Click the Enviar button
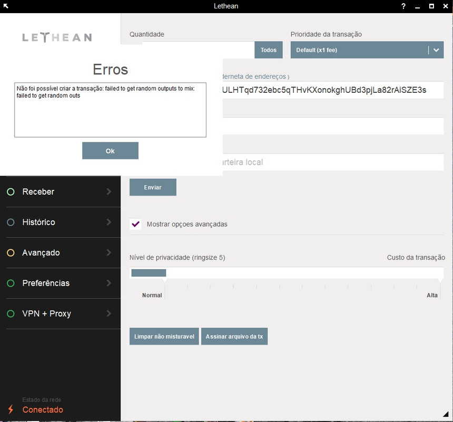Viewport: 453px width, 422px height. pyautogui.click(x=153, y=187)
